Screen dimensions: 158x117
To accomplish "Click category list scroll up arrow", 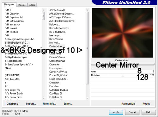I will click(x=44, y=10).
